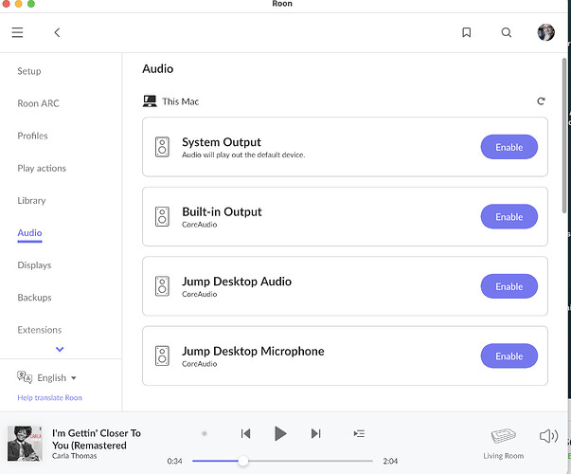Enable the Built-in Output device

click(x=509, y=216)
